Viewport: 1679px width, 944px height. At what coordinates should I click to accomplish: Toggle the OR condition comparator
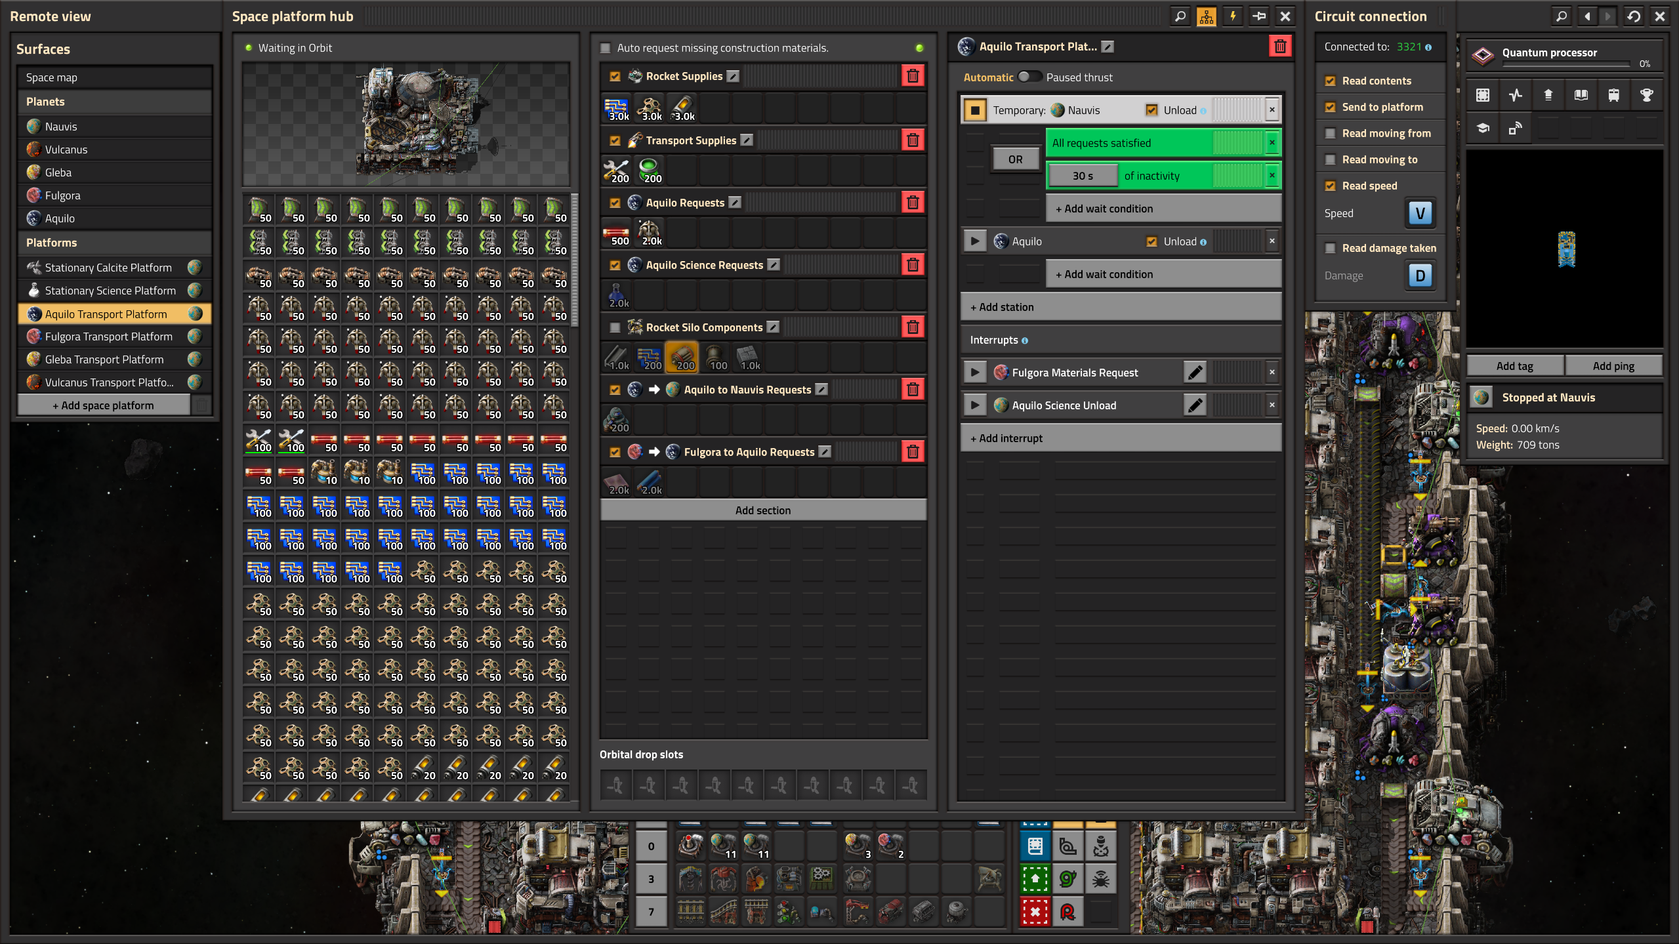(x=1015, y=159)
